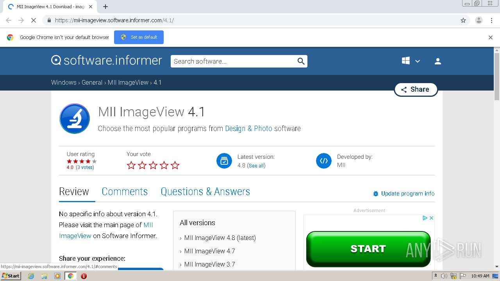Click 4.0 user rating value

click(70, 167)
